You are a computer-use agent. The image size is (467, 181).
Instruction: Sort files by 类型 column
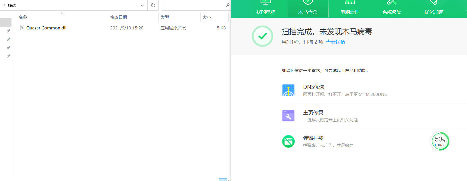click(x=165, y=17)
